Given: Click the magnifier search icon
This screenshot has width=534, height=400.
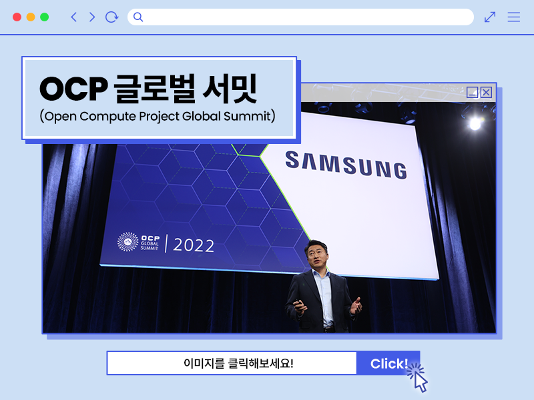Looking at the screenshot, I should pyautogui.click(x=138, y=17).
